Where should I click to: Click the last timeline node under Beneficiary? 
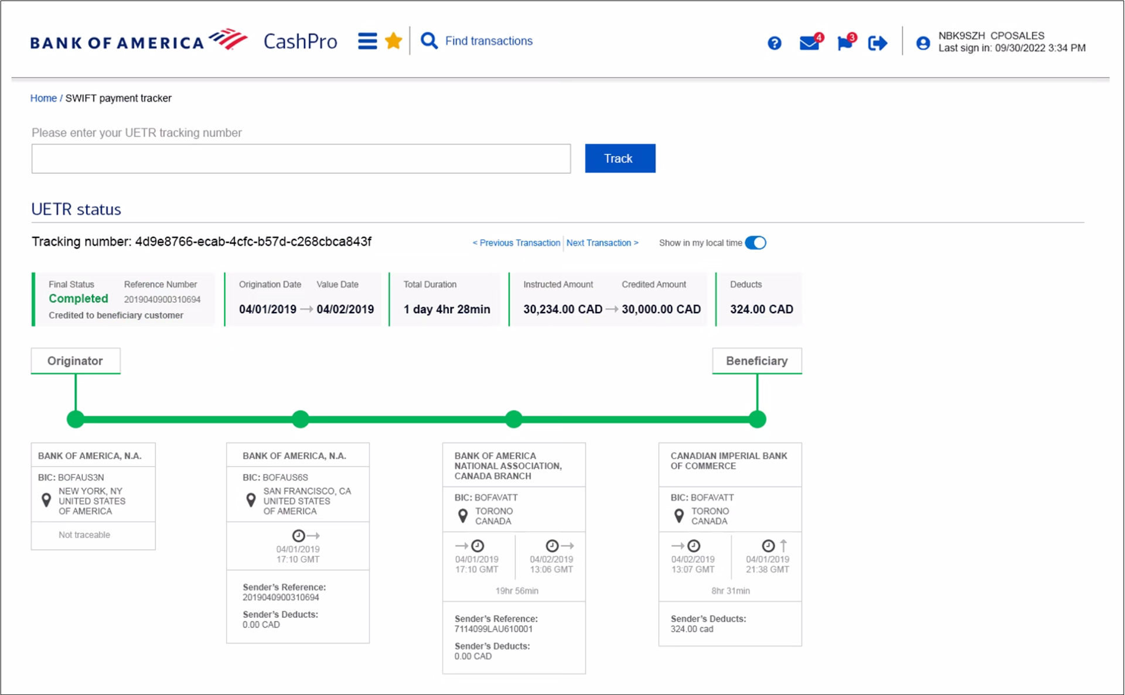(758, 419)
